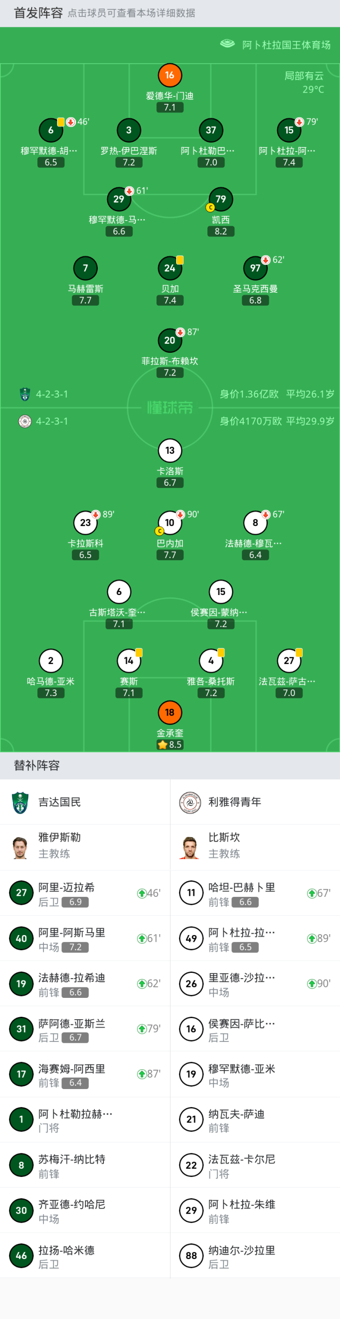Select Carlos number 13 player circle

[x=170, y=451]
